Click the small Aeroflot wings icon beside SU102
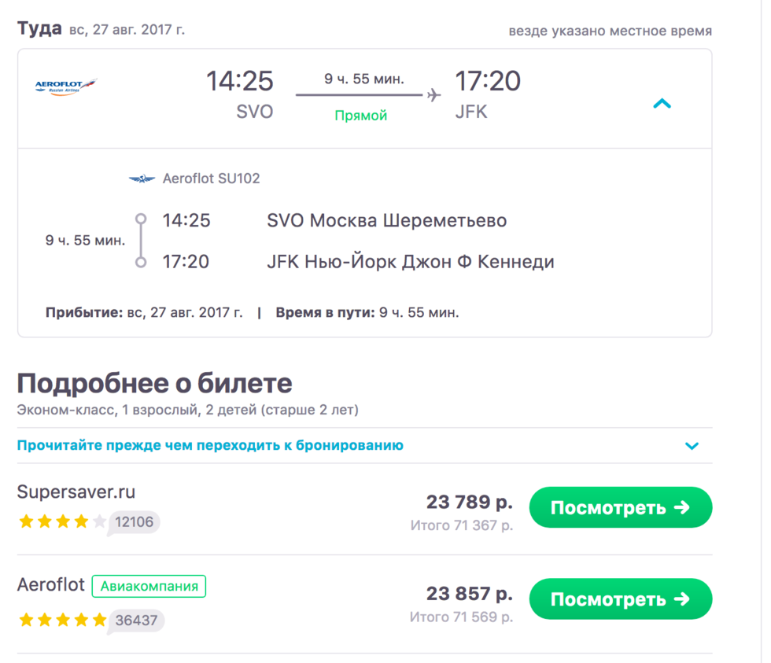The width and height of the screenshot is (771, 663). coord(142,179)
